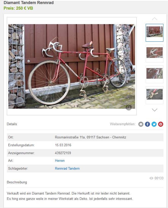Click the magnifier icon on main photo
This screenshot has height=208, width=168.
129,107
